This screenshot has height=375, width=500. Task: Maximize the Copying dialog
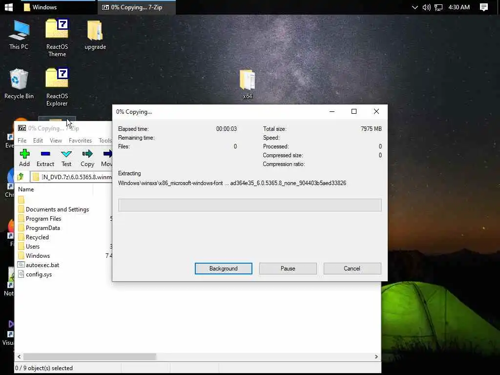[354, 111]
